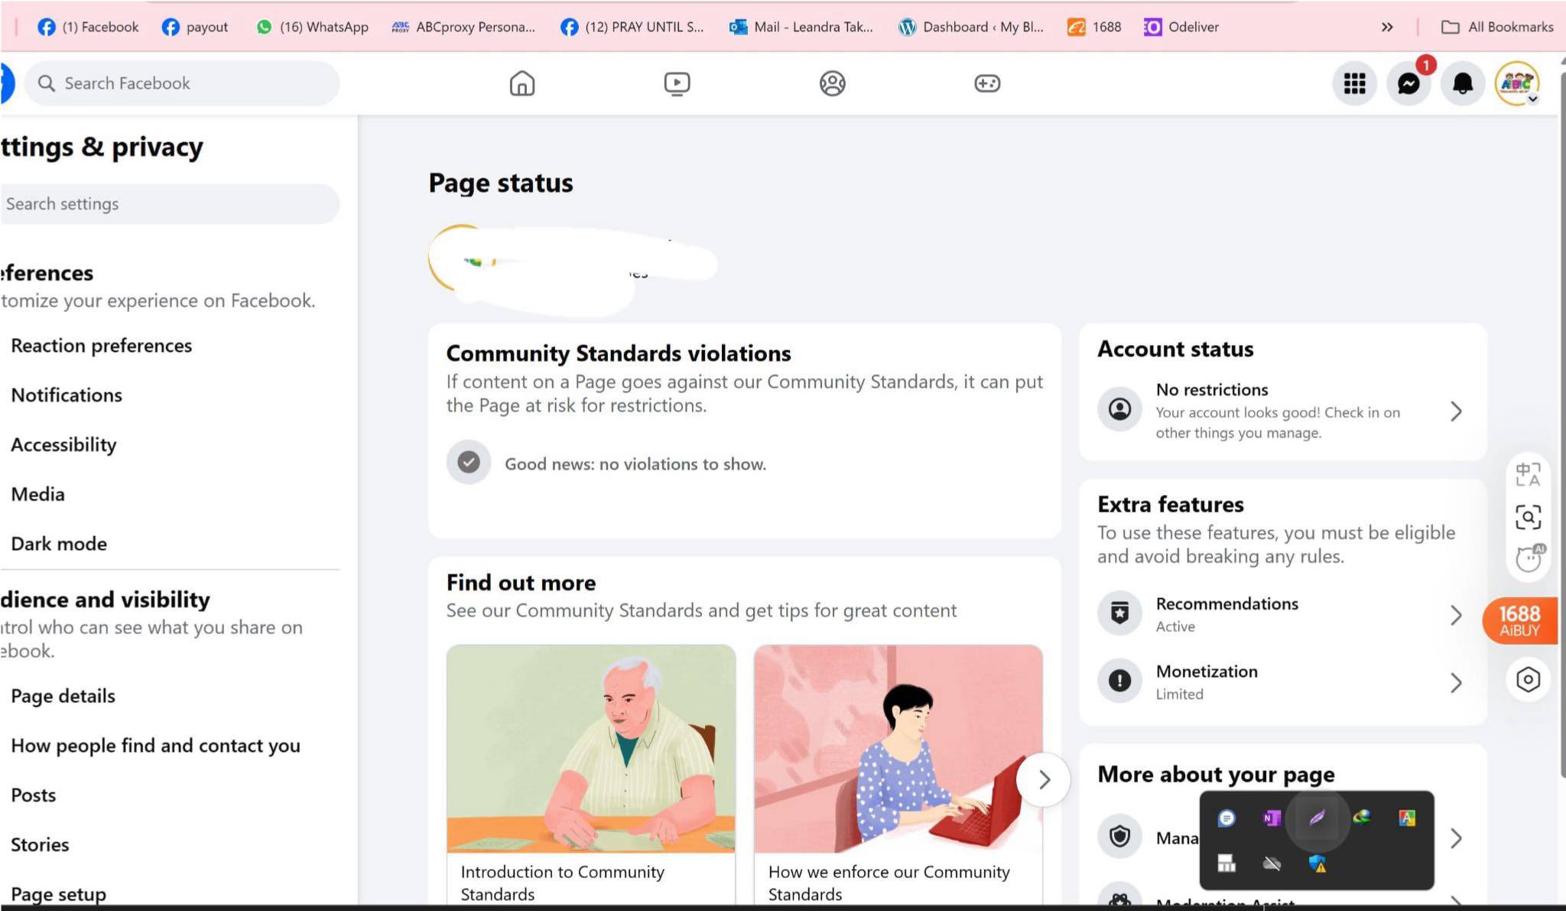Click the translate icon in side toolbar

point(1528,474)
